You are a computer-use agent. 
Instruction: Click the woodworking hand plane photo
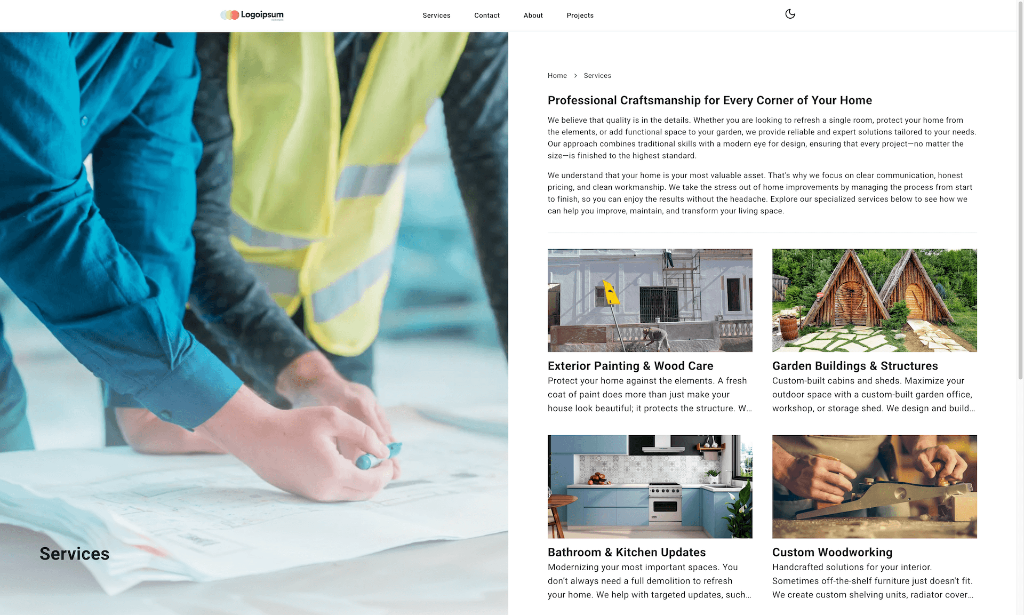coord(874,486)
